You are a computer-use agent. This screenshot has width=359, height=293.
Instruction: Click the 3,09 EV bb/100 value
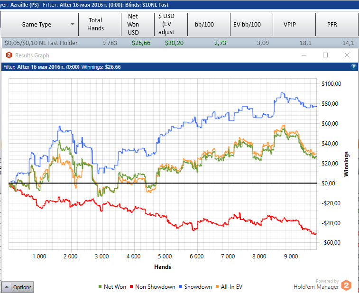(x=263, y=43)
